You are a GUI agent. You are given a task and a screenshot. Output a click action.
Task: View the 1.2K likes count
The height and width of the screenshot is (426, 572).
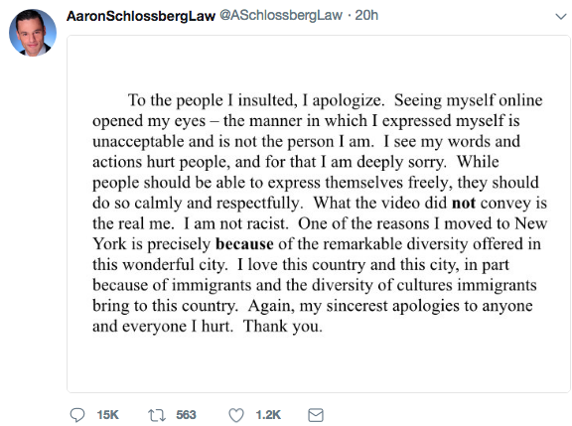click(268, 415)
